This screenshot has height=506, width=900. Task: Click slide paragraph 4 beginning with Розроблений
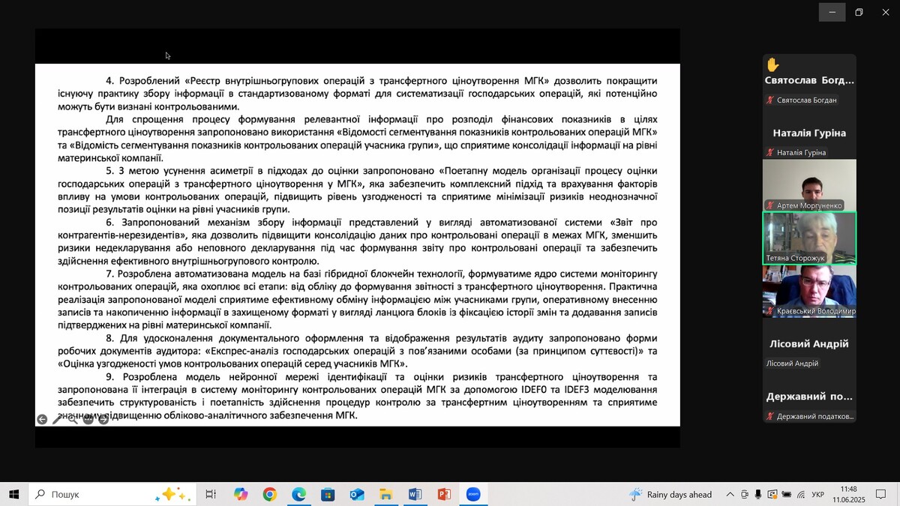click(x=358, y=93)
